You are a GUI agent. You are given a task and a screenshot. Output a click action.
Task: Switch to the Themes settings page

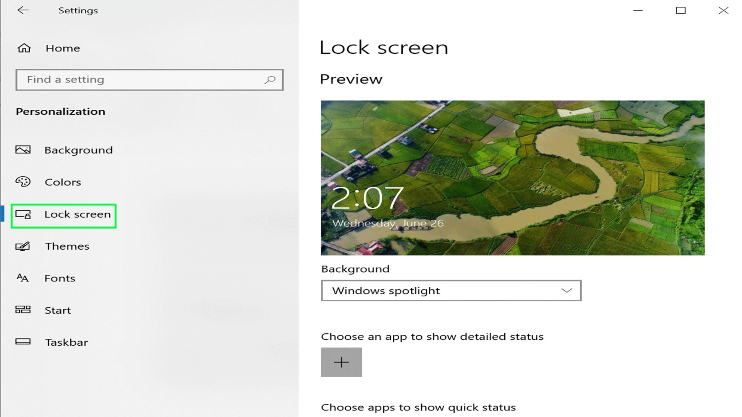point(67,246)
